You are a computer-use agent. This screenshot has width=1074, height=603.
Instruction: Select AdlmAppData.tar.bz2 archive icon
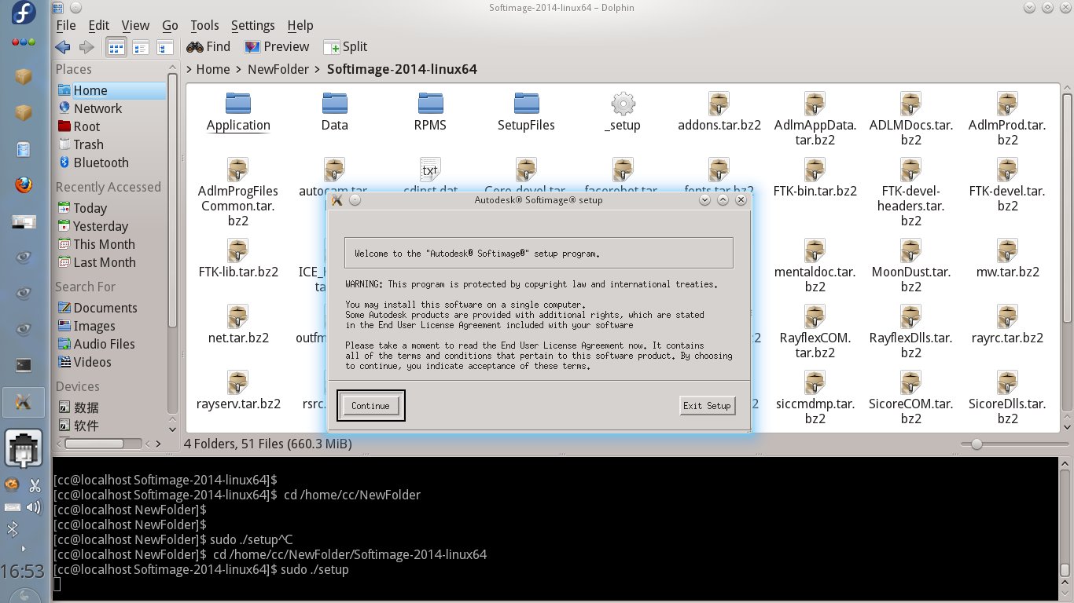[x=815, y=103]
